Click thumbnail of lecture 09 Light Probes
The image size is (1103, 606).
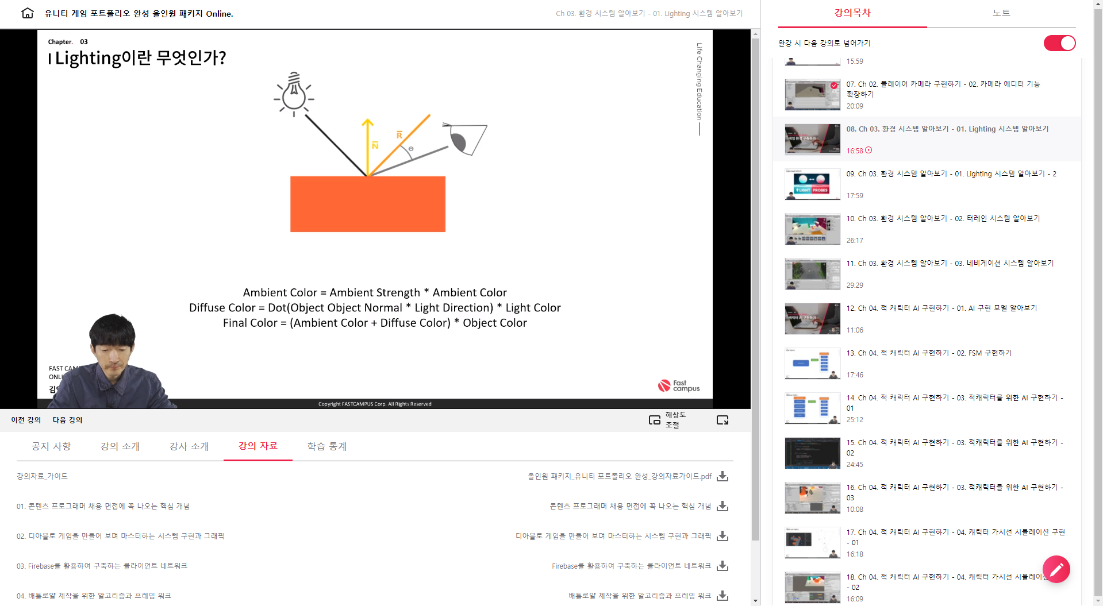click(812, 184)
